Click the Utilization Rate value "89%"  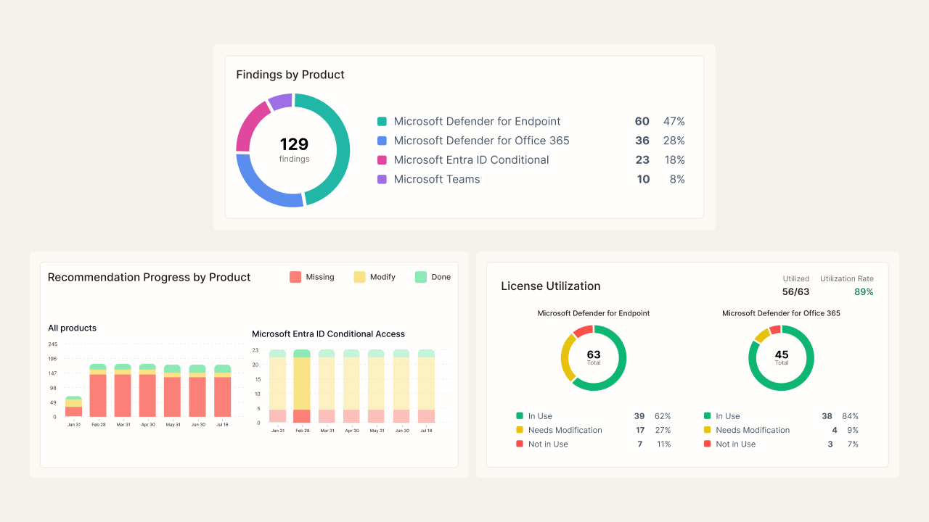pos(864,292)
